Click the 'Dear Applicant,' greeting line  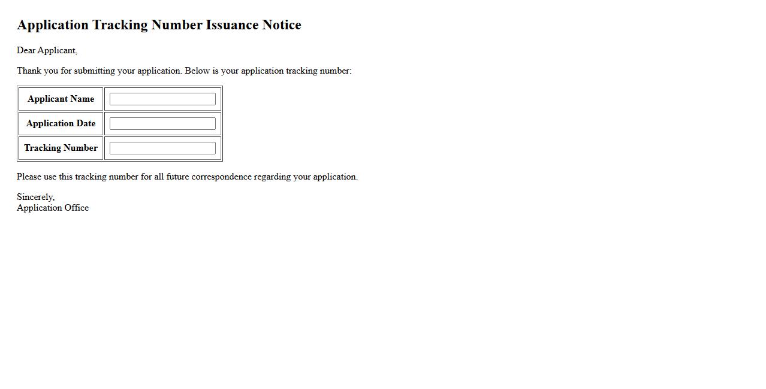click(x=47, y=51)
